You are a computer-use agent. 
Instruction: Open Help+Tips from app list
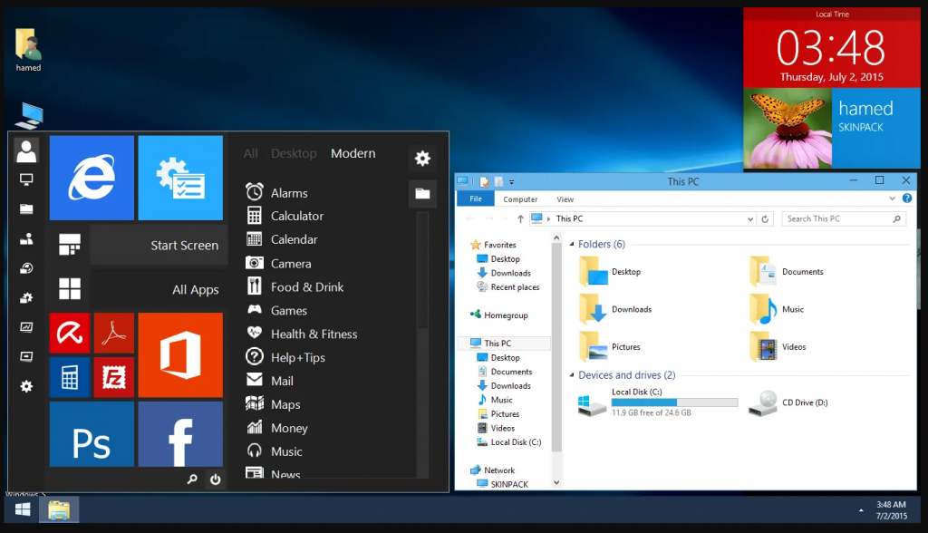285,357
